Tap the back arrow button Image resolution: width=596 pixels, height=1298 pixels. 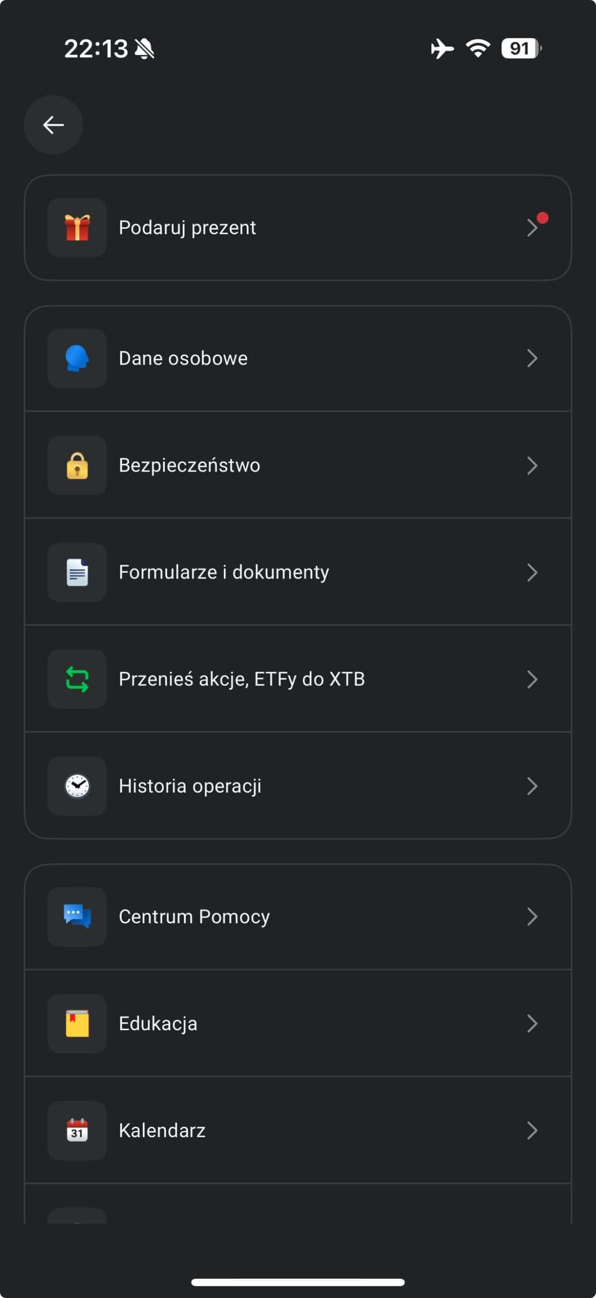[53, 125]
